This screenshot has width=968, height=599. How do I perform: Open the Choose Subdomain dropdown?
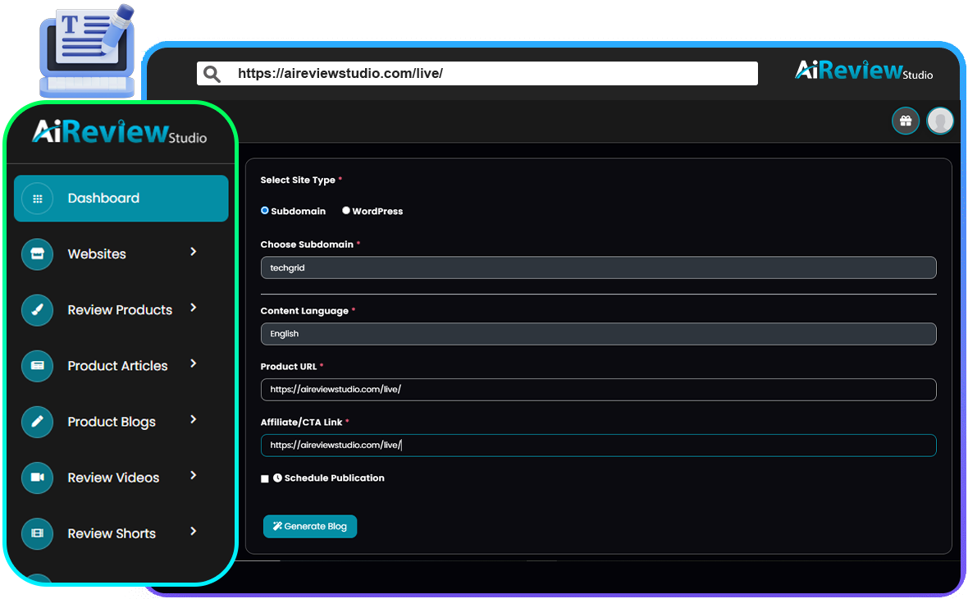598,267
